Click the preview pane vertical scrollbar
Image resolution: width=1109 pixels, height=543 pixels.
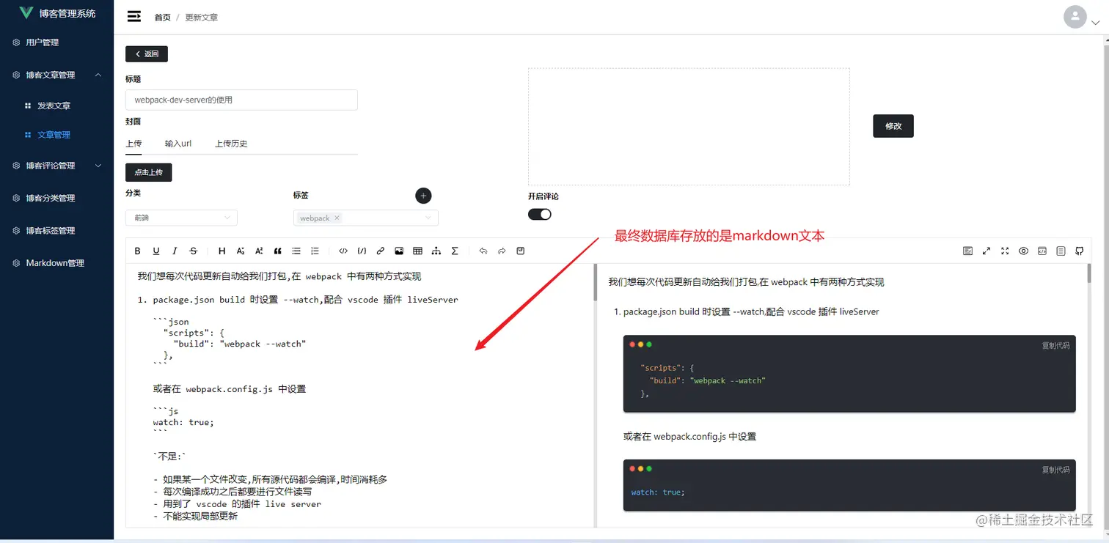(1089, 273)
